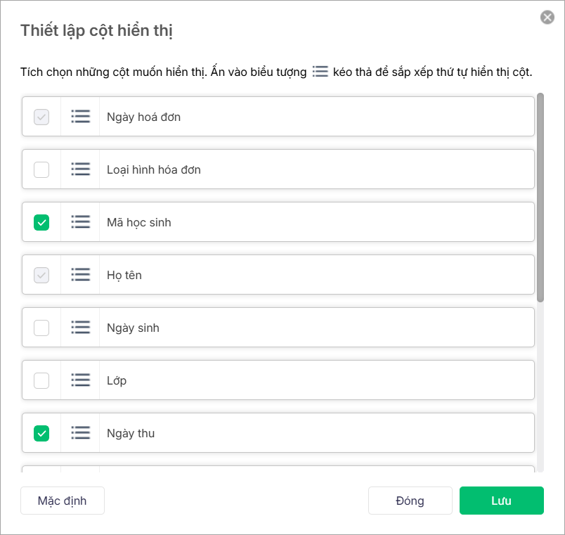Uncheck the Mã học sinh column
The image size is (565, 535).
click(x=41, y=222)
